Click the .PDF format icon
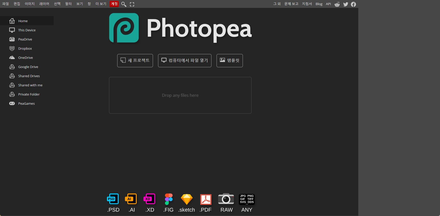 (x=206, y=199)
